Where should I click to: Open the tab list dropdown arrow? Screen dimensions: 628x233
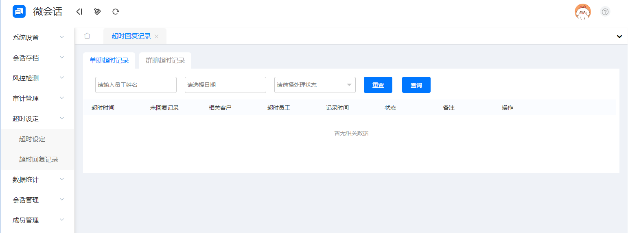(x=619, y=36)
